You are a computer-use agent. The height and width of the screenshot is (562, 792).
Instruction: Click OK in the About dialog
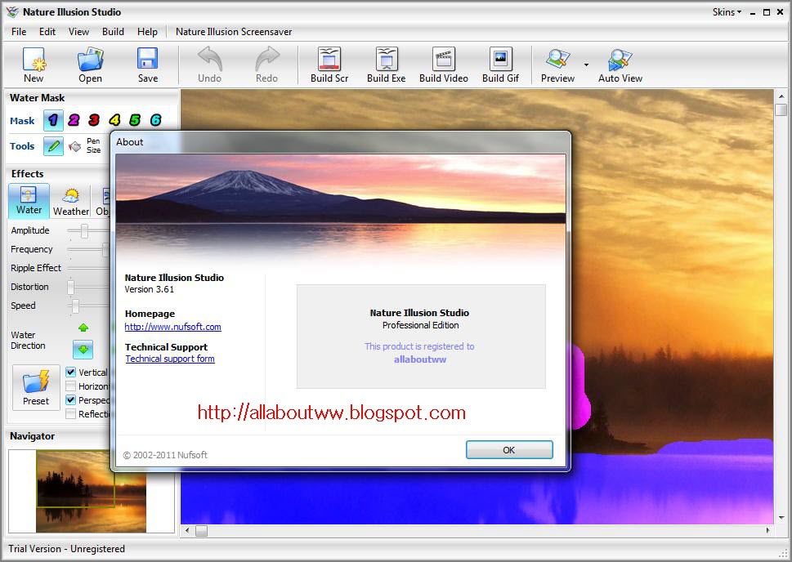[x=509, y=450]
